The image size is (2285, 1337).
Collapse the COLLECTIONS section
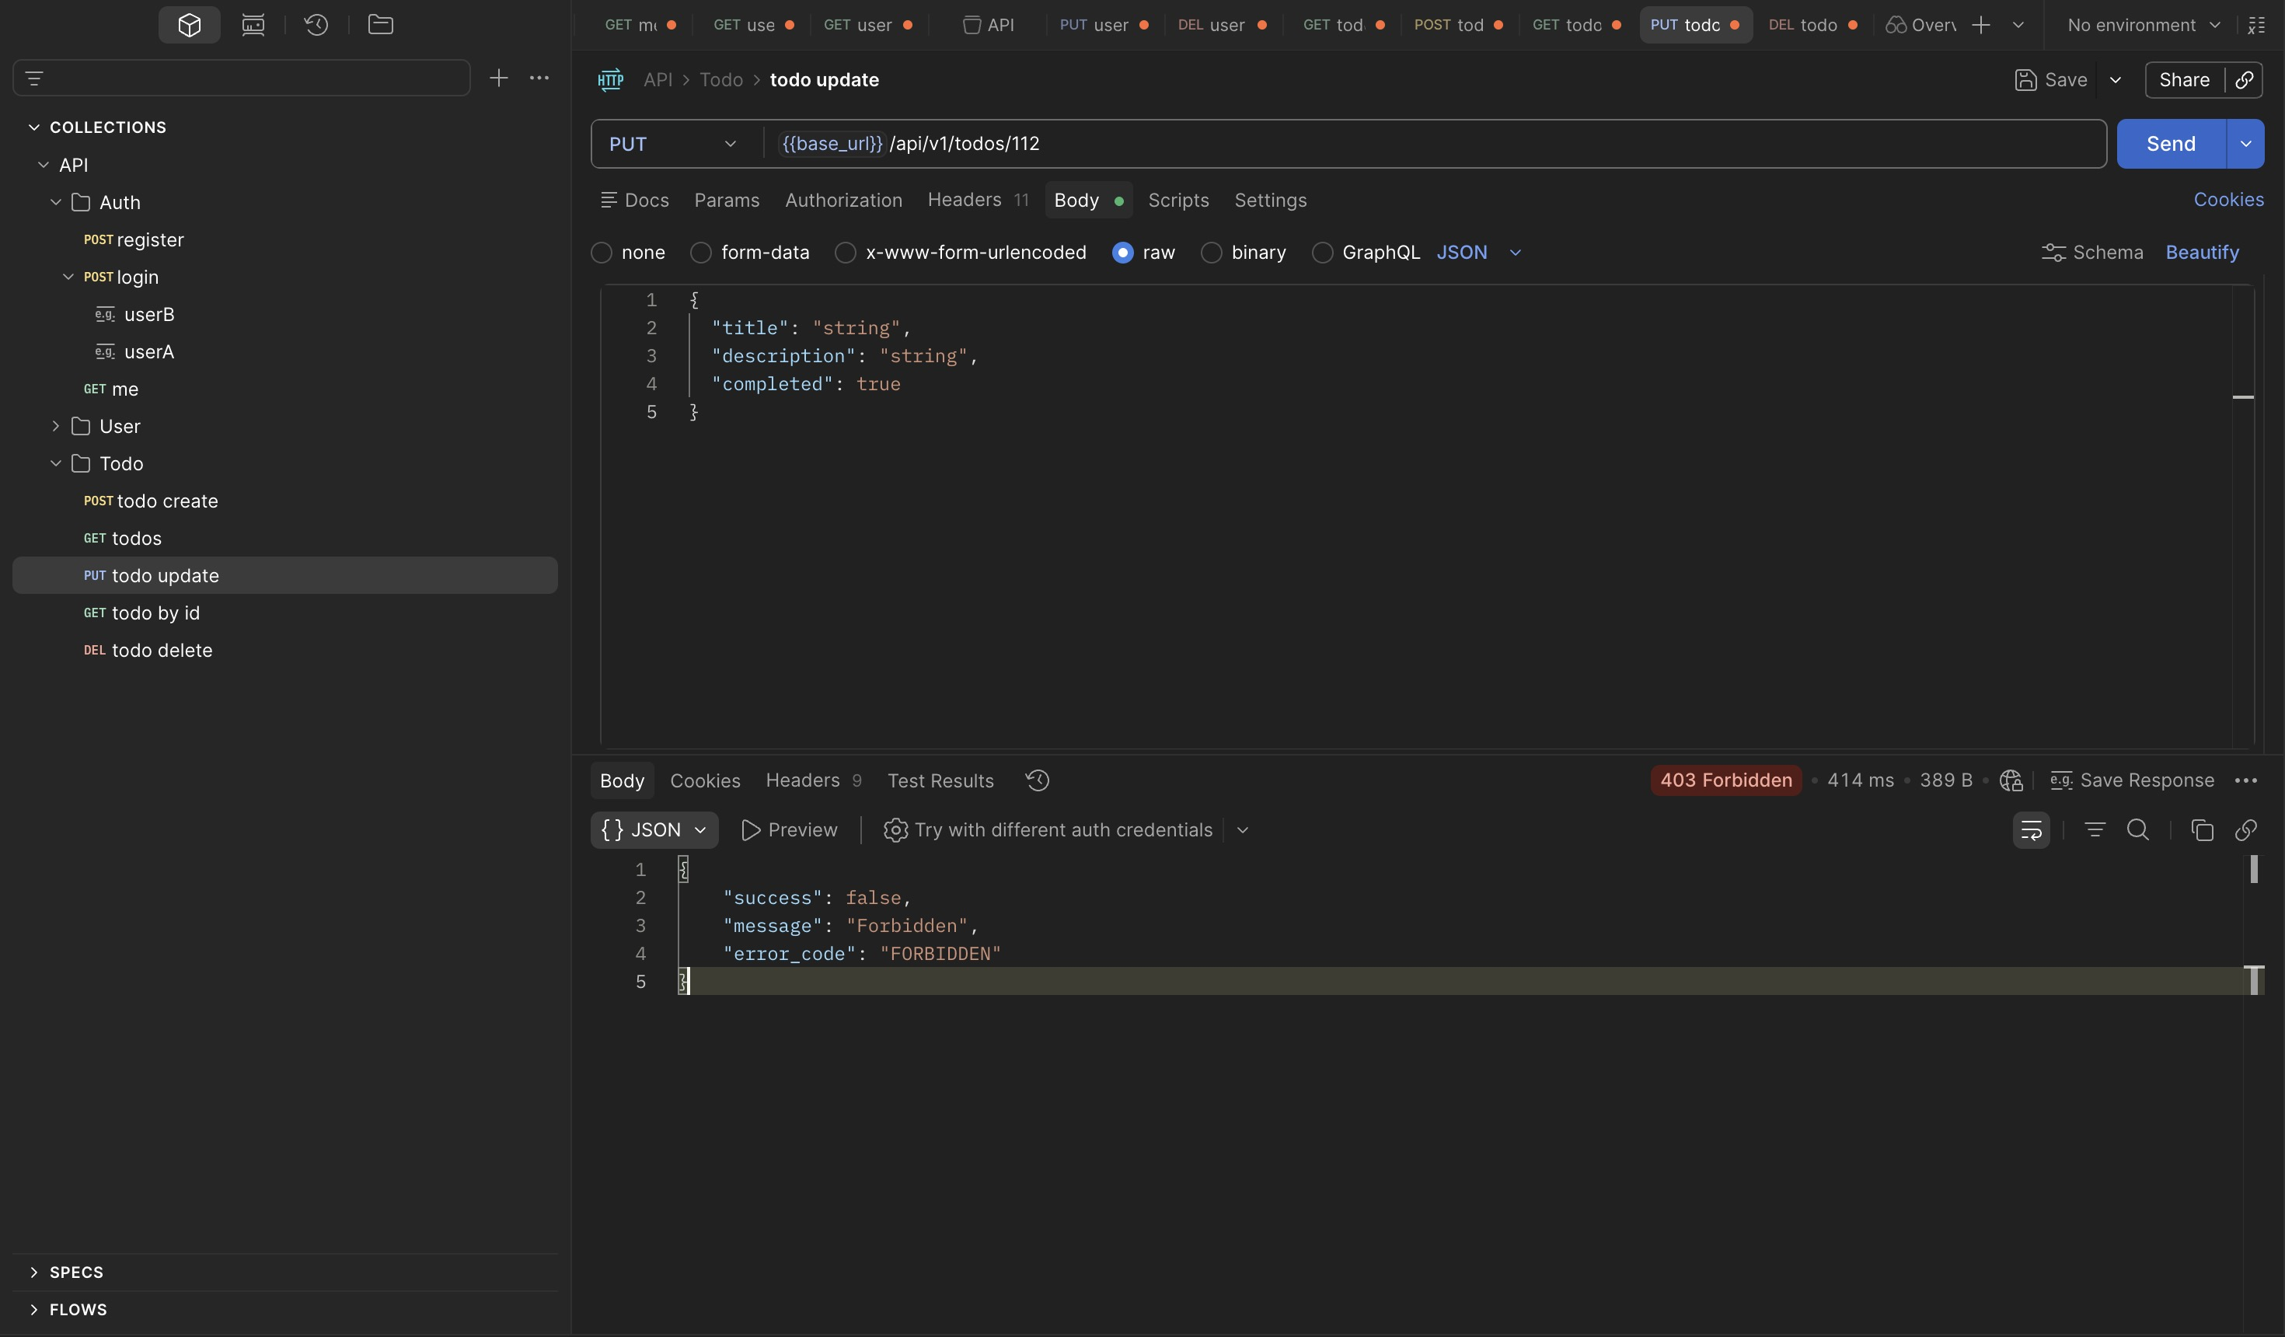(x=34, y=127)
